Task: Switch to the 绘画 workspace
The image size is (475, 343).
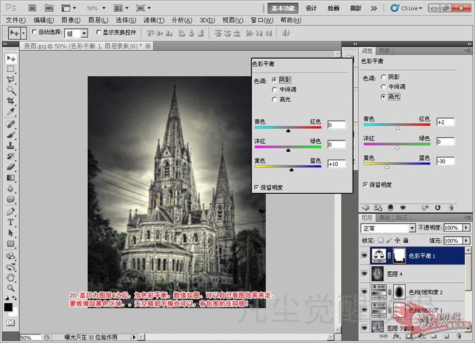Action: tap(333, 8)
